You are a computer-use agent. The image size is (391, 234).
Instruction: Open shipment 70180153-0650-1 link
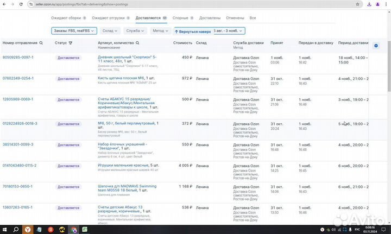[x=18, y=186]
